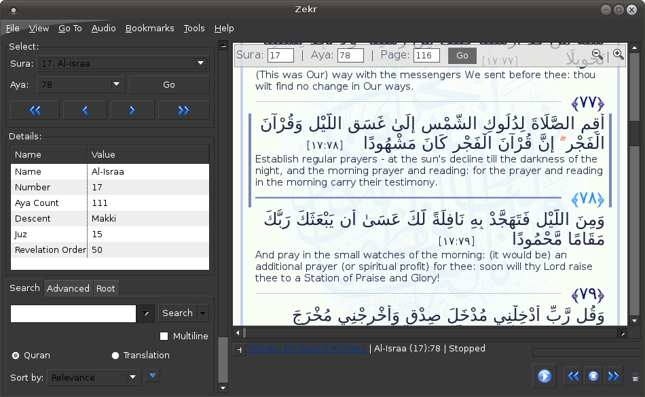This screenshot has width=645, height=397.
Task: Click the play recitation button
Action: (544, 376)
